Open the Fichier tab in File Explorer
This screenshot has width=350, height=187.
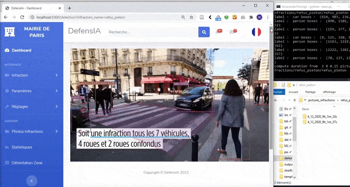pos(279,92)
